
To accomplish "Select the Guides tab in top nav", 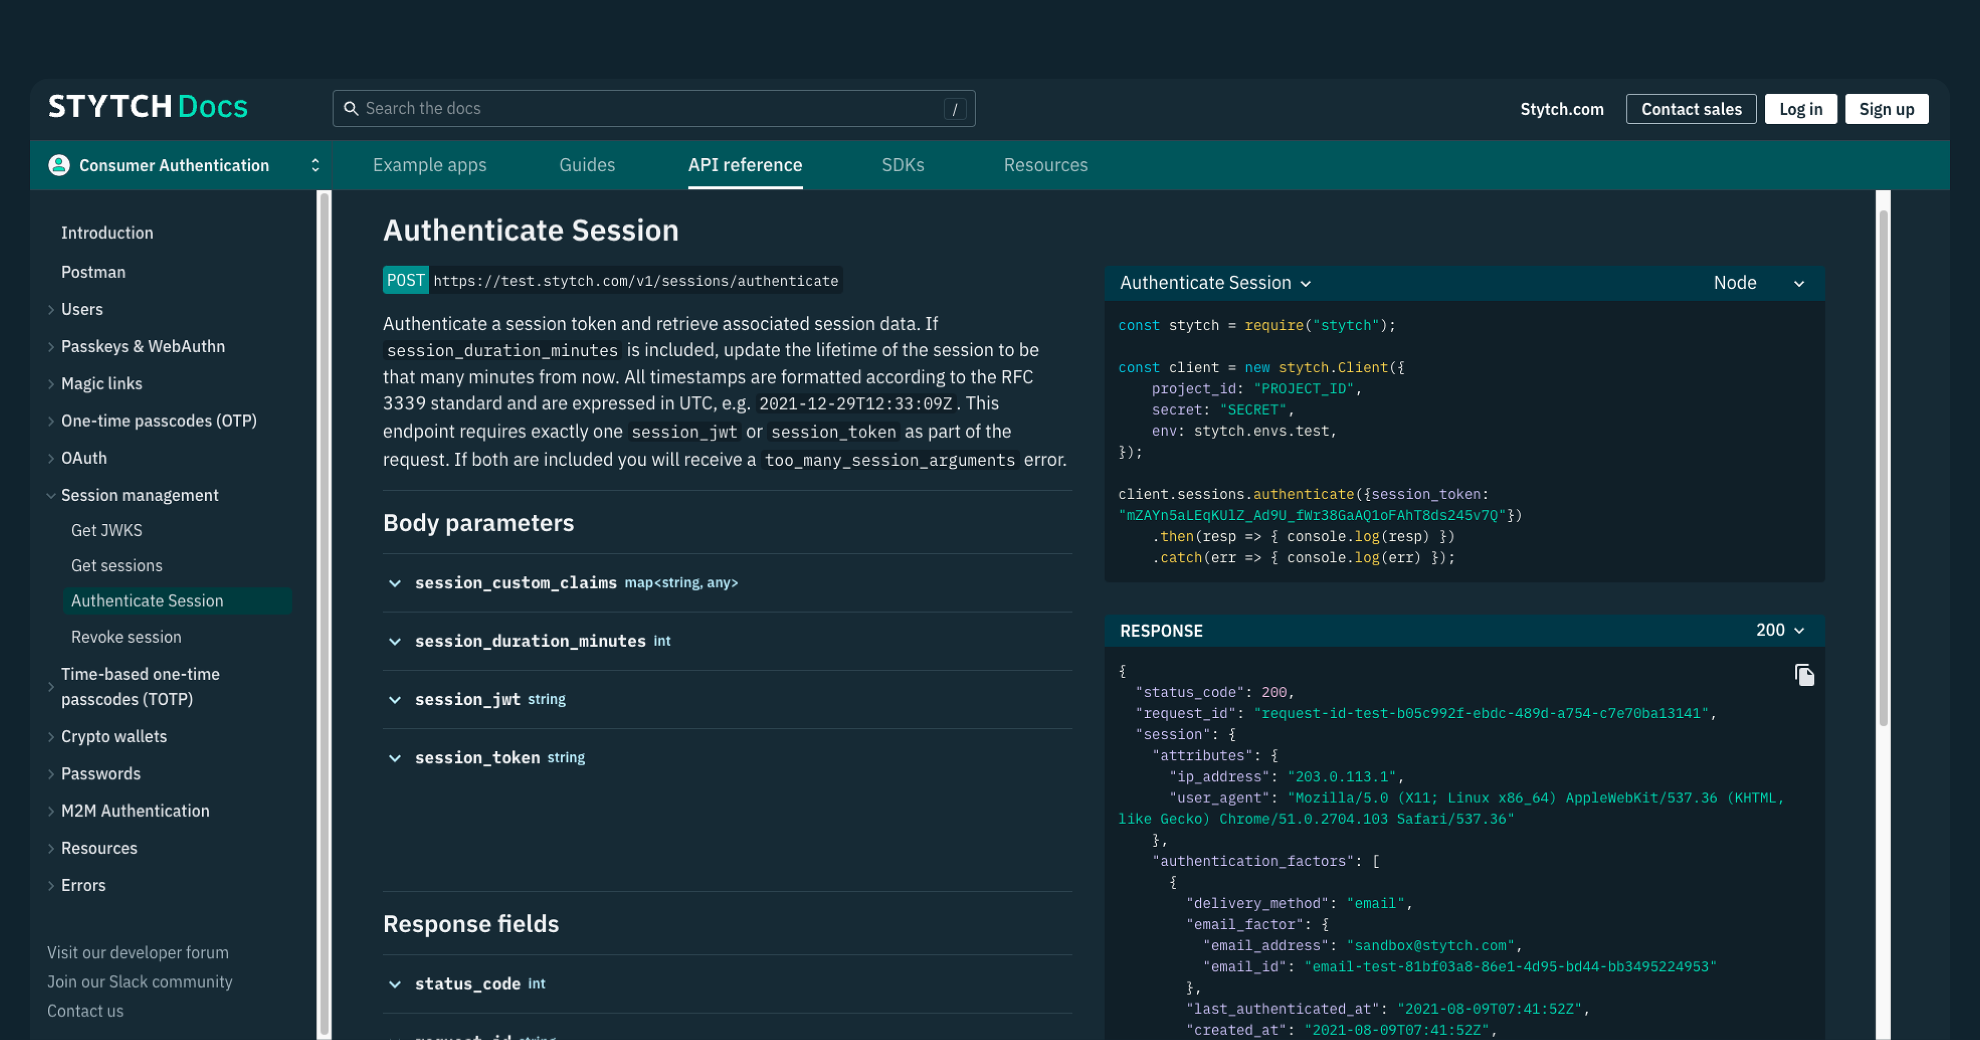I will (x=587, y=165).
